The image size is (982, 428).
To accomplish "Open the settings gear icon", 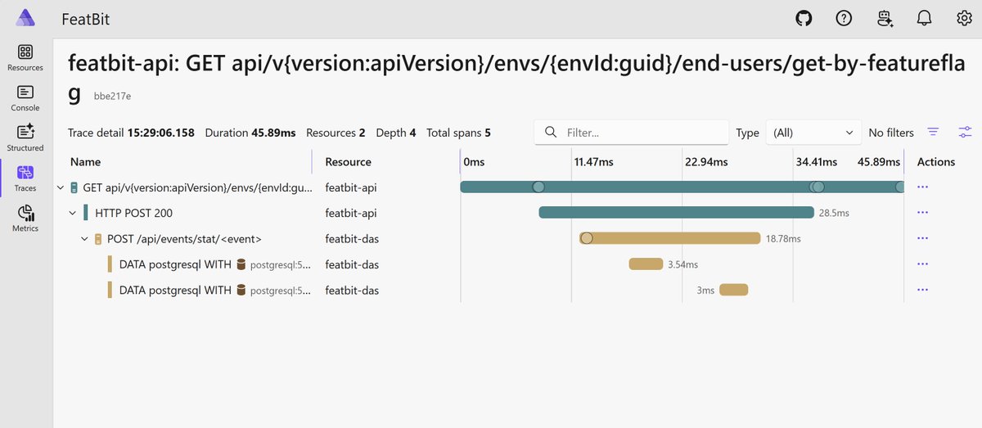I will [964, 18].
